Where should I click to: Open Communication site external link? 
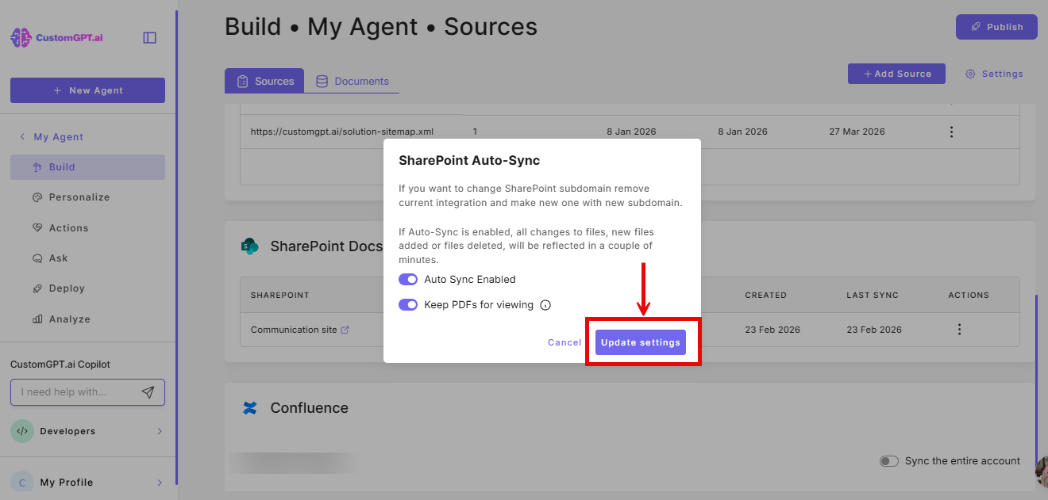point(345,330)
